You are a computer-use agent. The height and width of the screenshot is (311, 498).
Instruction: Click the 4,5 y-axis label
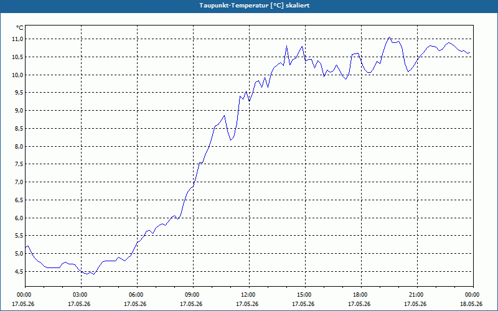click(x=19, y=271)
